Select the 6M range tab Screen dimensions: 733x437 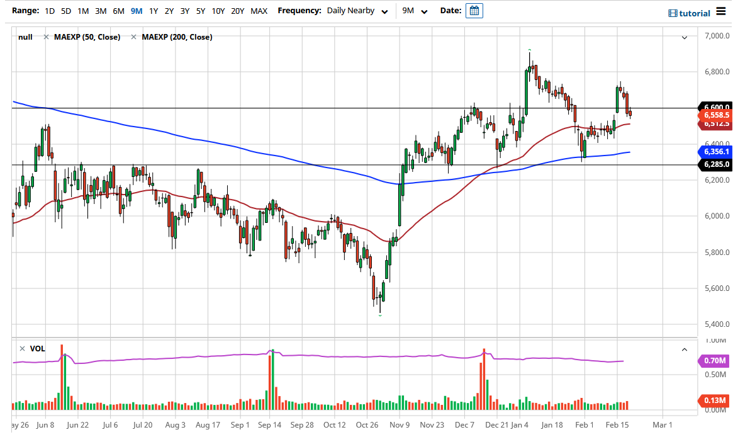(x=118, y=11)
